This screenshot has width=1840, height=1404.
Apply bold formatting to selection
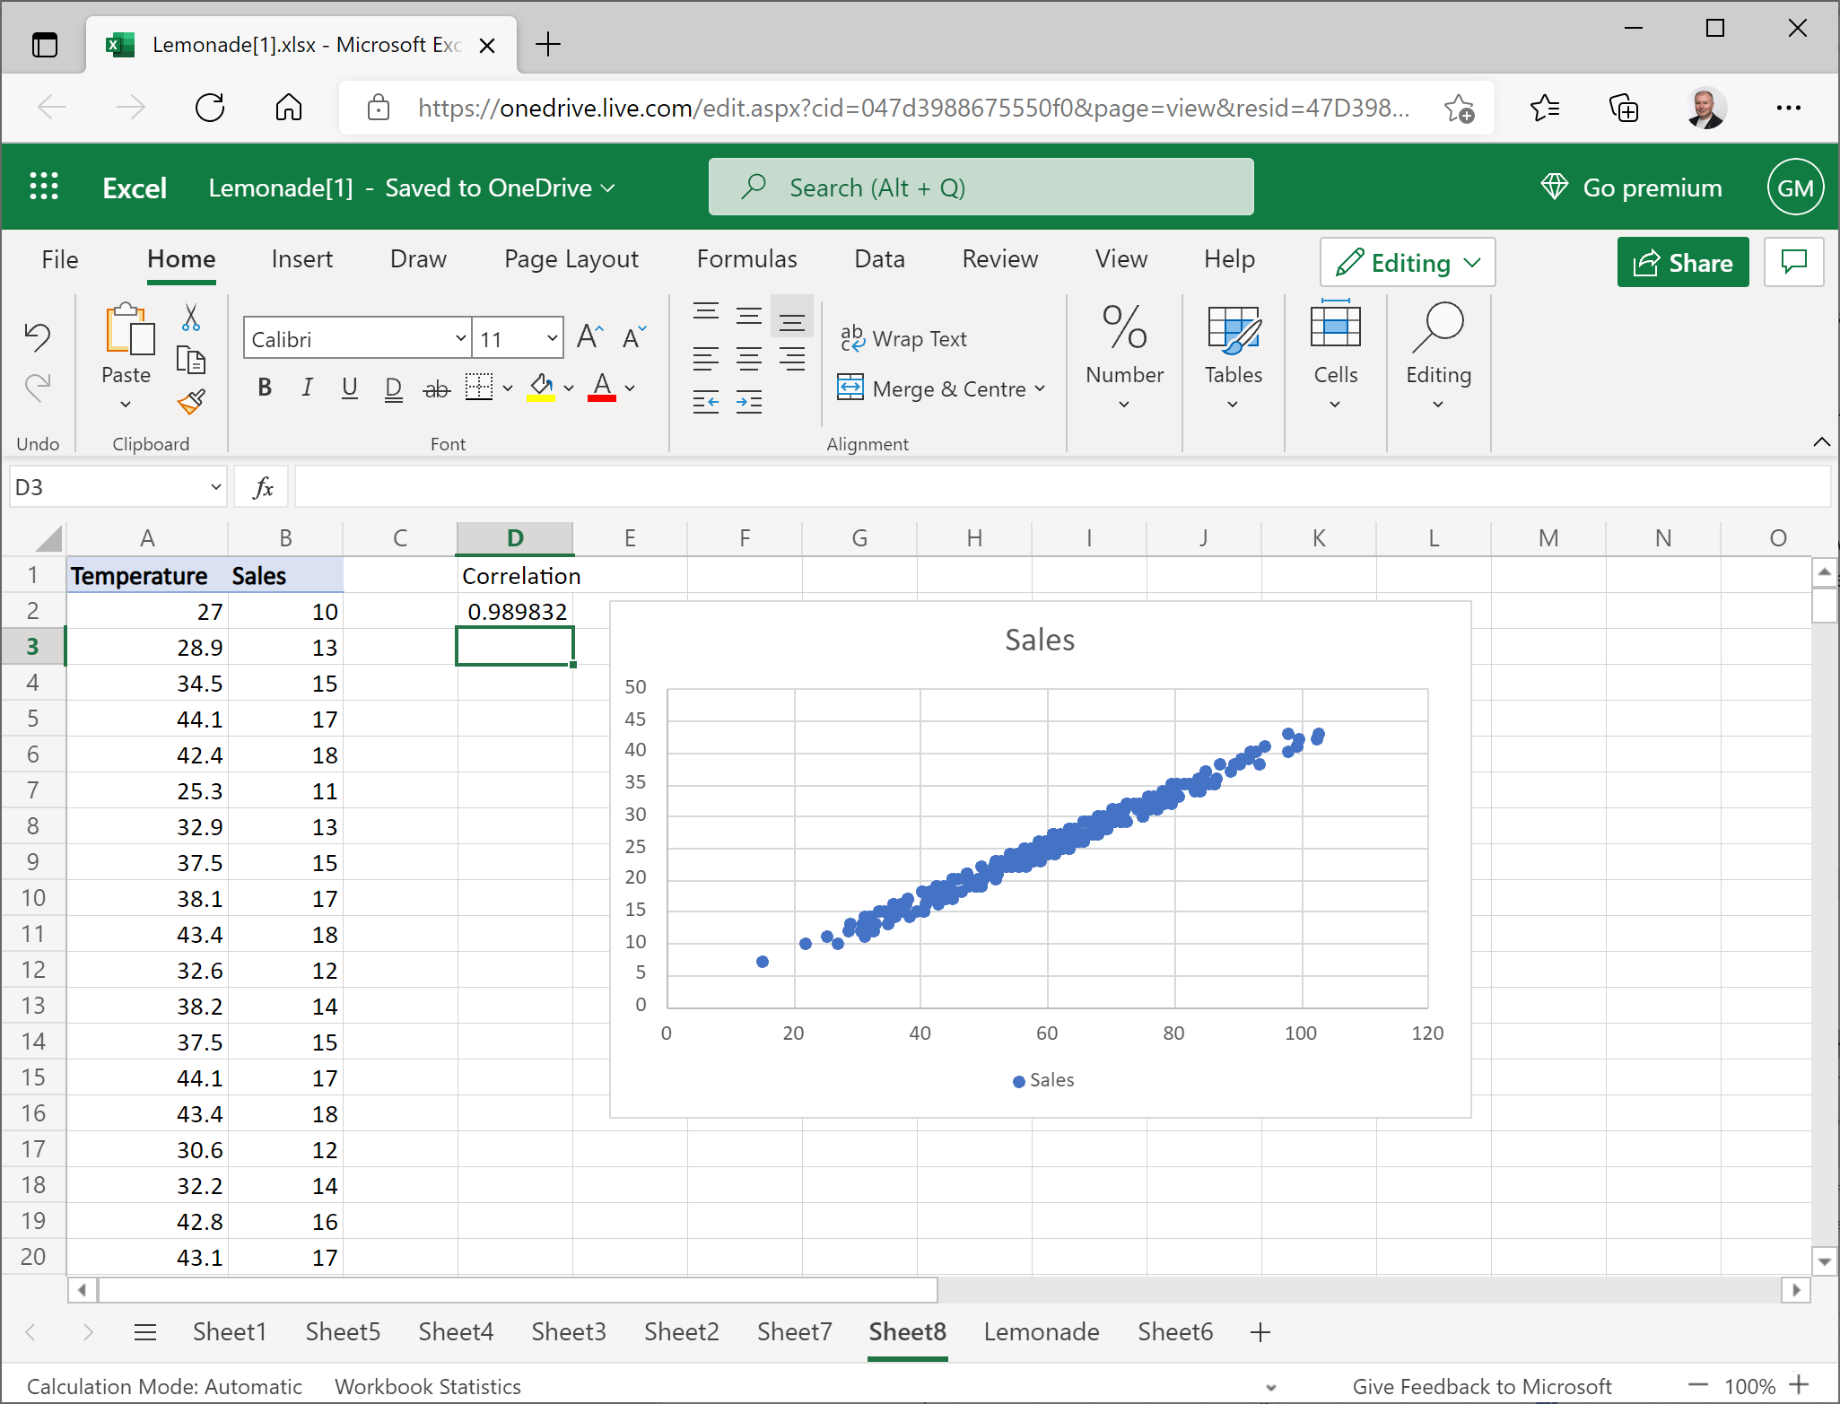click(264, 387)
